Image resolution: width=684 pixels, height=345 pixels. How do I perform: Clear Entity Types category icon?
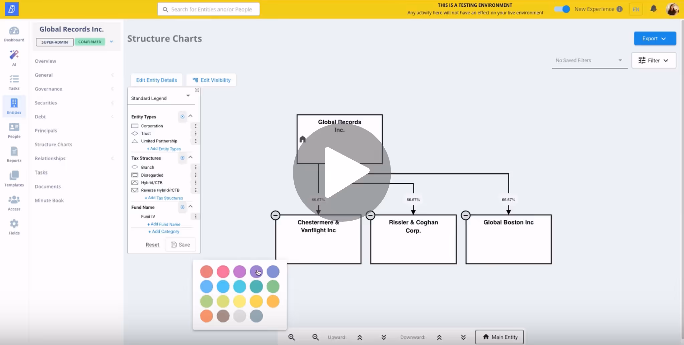click(182, 117)
